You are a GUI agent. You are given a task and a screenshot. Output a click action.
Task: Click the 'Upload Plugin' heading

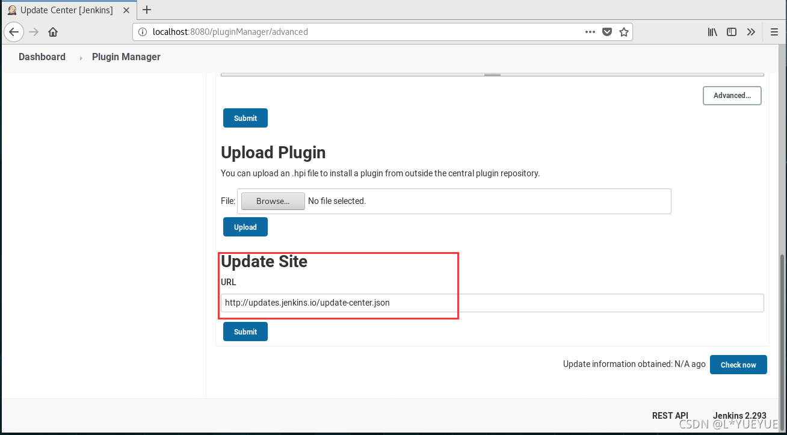point(273,153)
